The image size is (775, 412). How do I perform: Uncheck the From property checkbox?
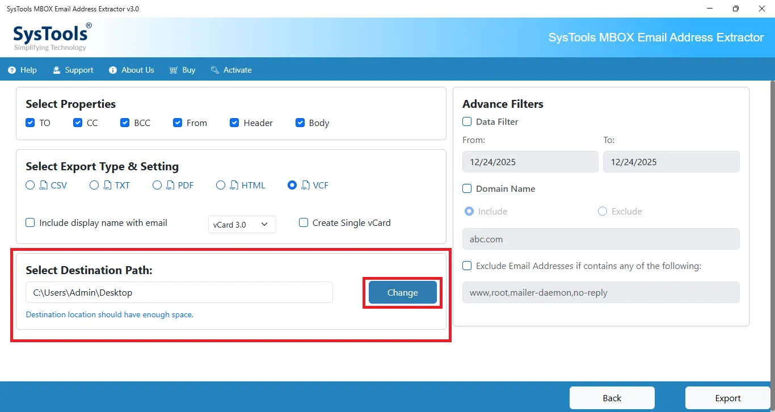pos(178,123)
